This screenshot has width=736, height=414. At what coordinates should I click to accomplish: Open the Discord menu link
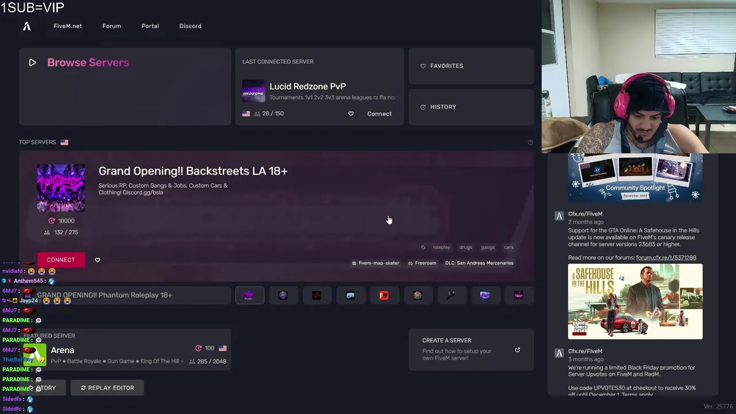coord(190,26)
